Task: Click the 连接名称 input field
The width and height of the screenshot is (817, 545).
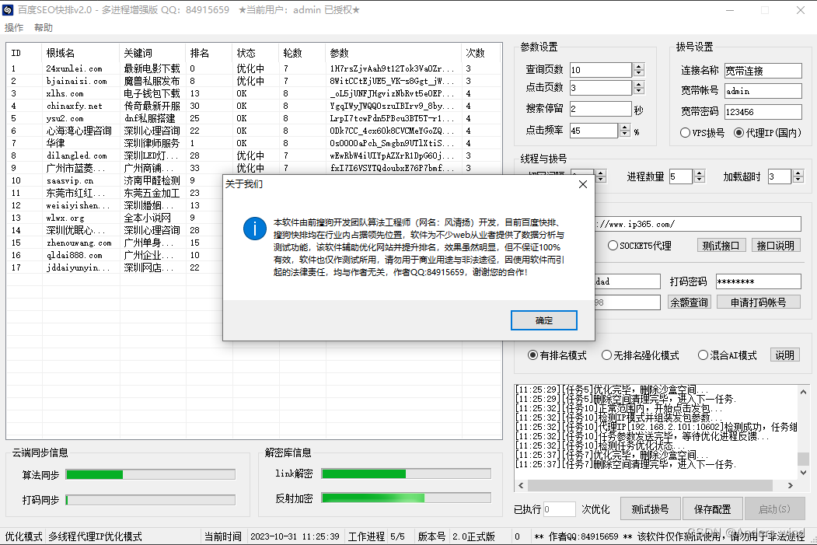Action: tap(763, 71)
